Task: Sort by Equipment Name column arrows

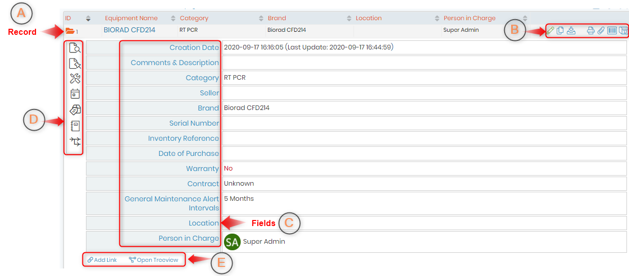Action: [x=174, y=18]
